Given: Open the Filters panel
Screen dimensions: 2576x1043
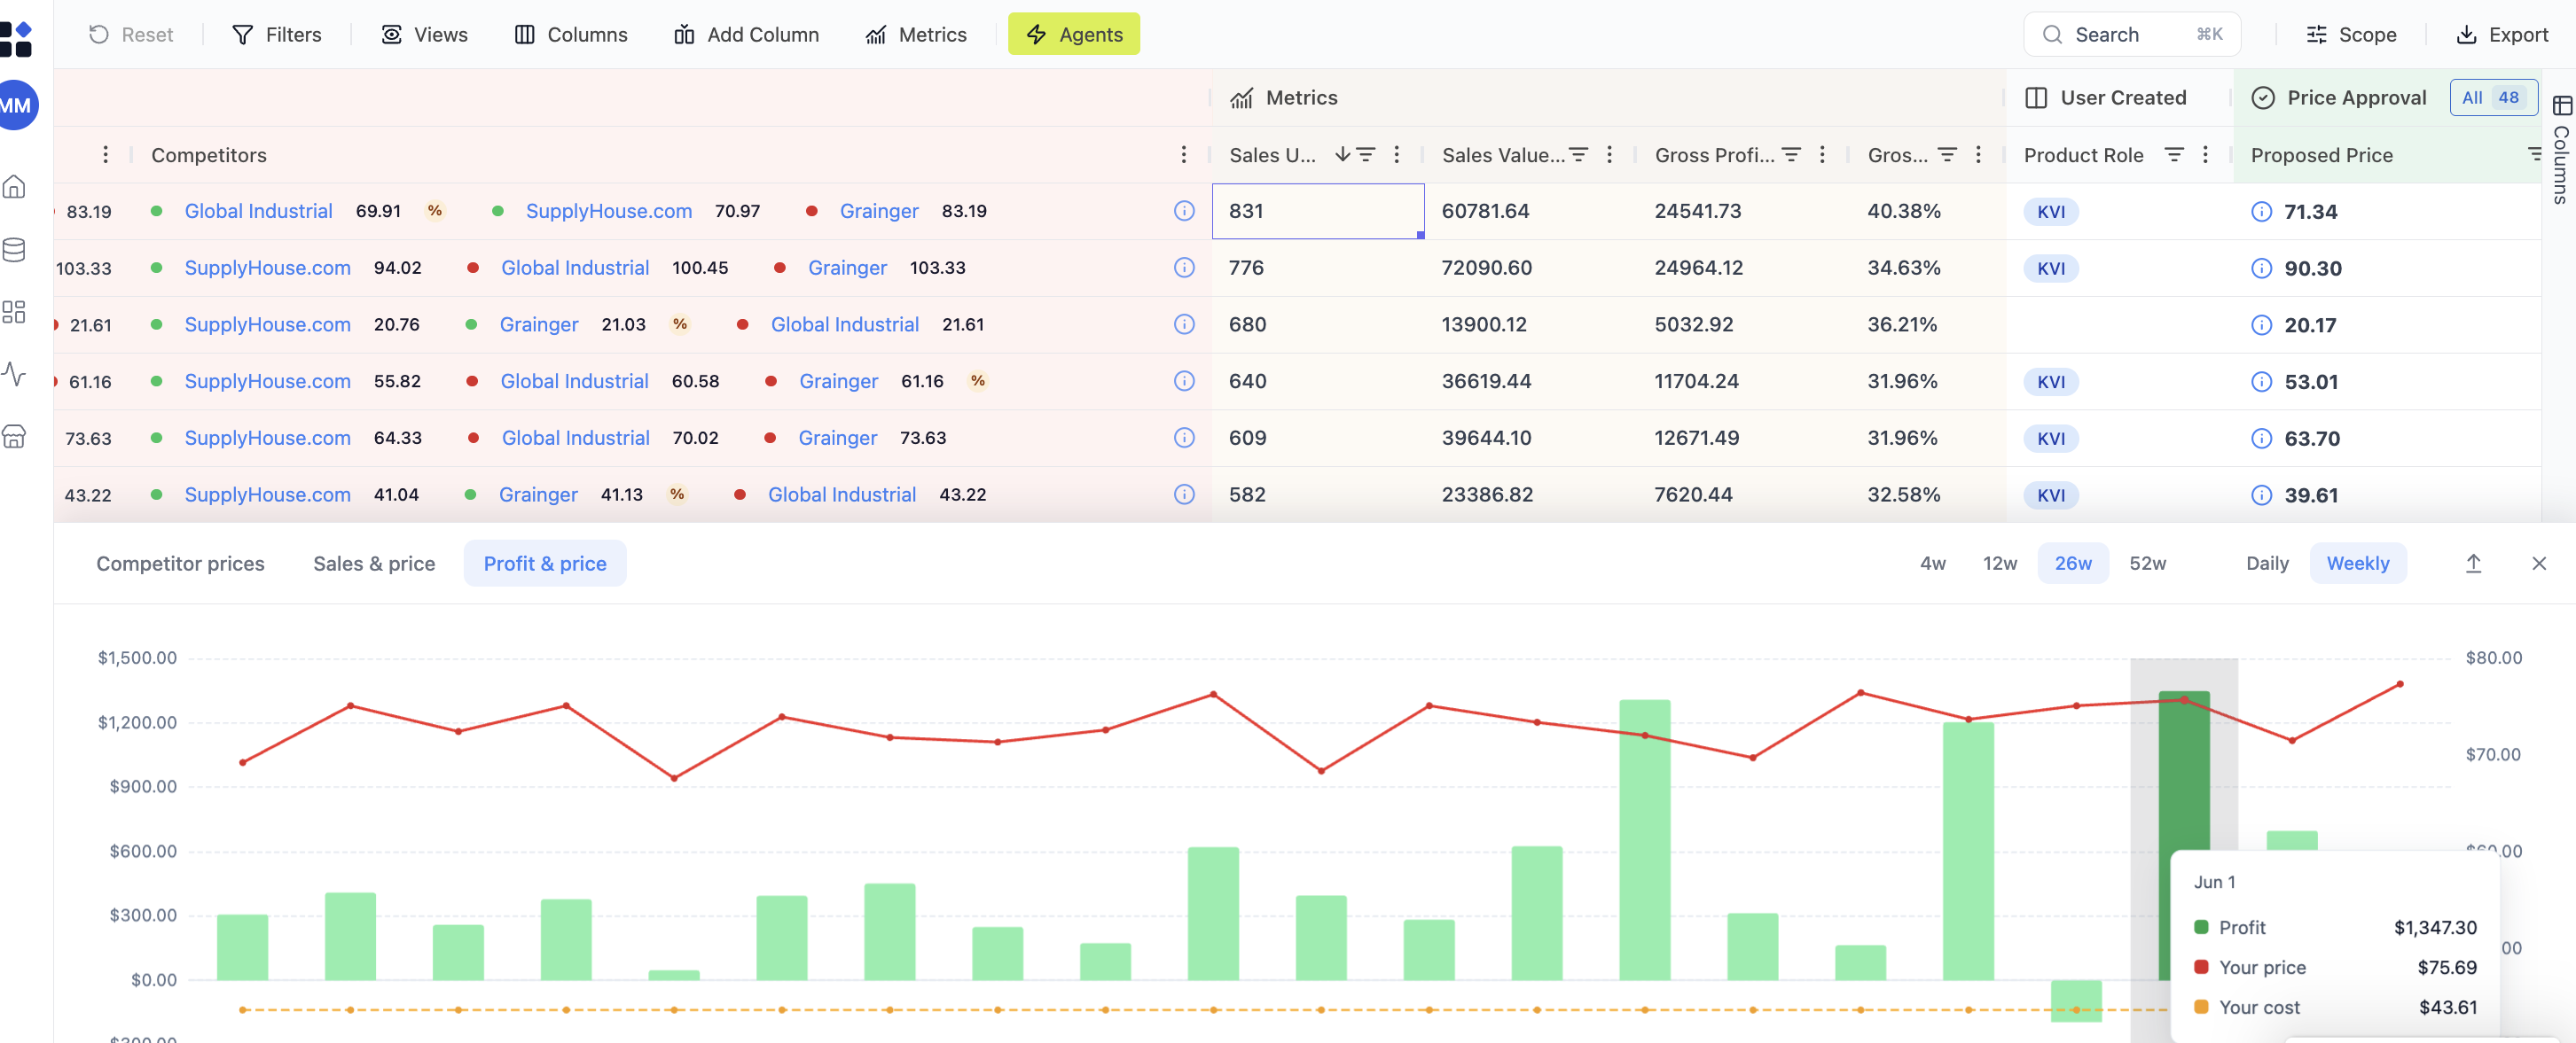Looking at the screenshot, I should pos(277,35).
